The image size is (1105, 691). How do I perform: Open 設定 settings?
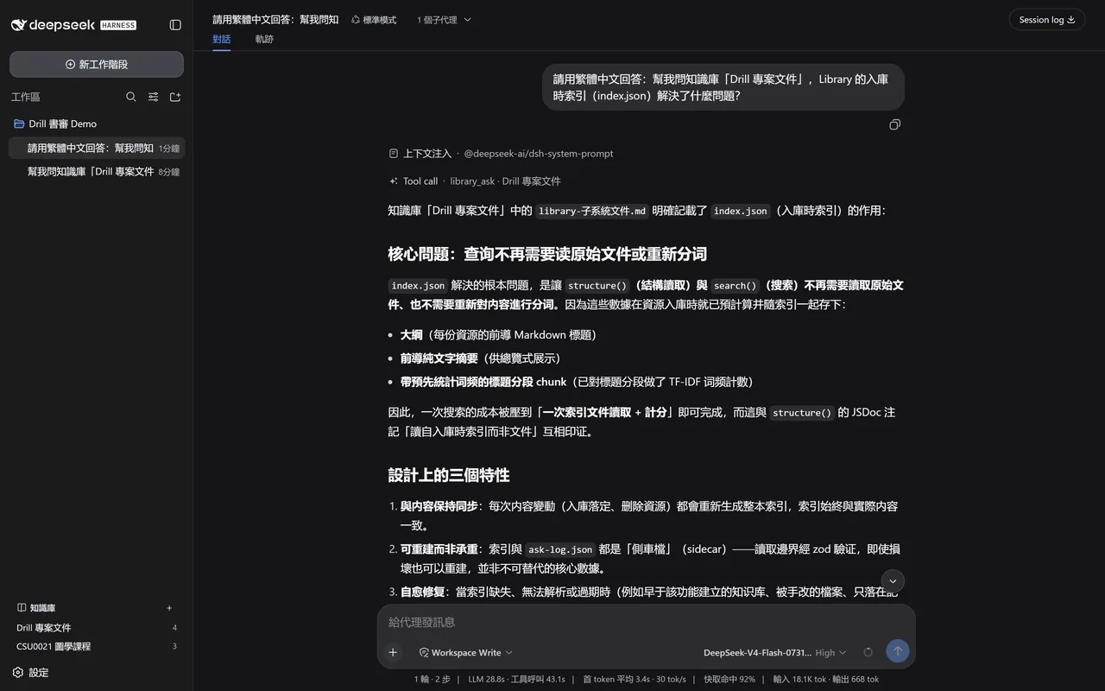click(31, 672)
